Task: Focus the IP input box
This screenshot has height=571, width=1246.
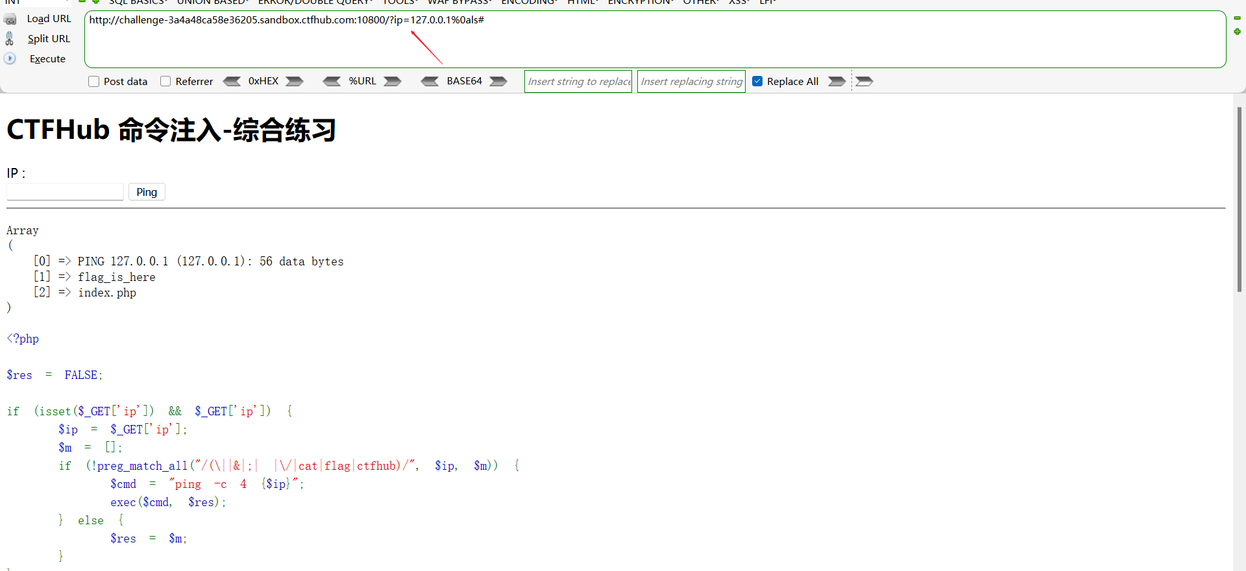Action: click(x=65, y=192)
